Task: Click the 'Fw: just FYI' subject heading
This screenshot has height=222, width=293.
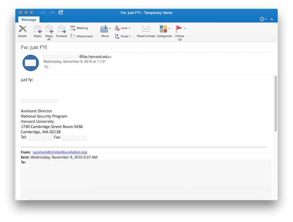Action: point(34,48)
